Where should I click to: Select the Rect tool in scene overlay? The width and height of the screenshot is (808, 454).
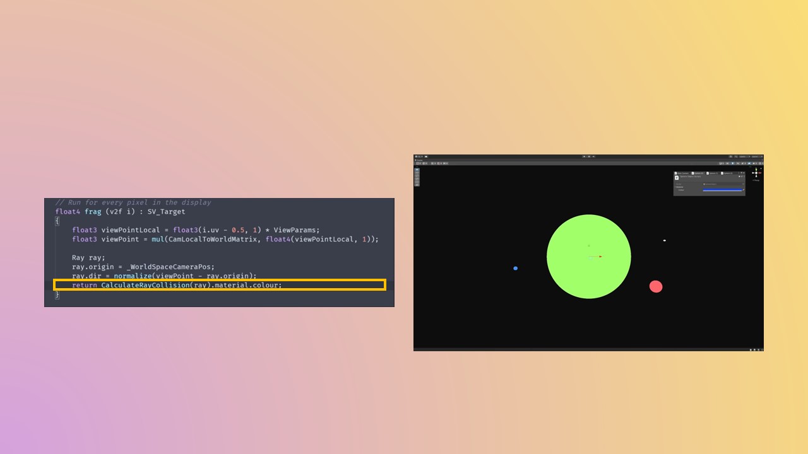pos(417,182)
